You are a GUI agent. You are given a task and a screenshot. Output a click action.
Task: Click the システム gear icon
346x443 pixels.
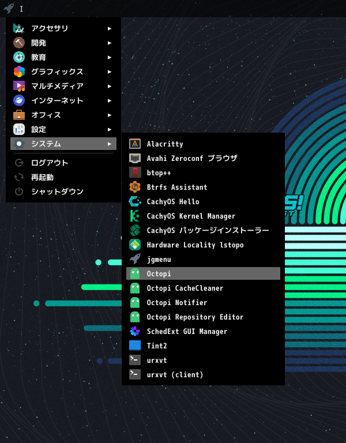pos(19,144)
